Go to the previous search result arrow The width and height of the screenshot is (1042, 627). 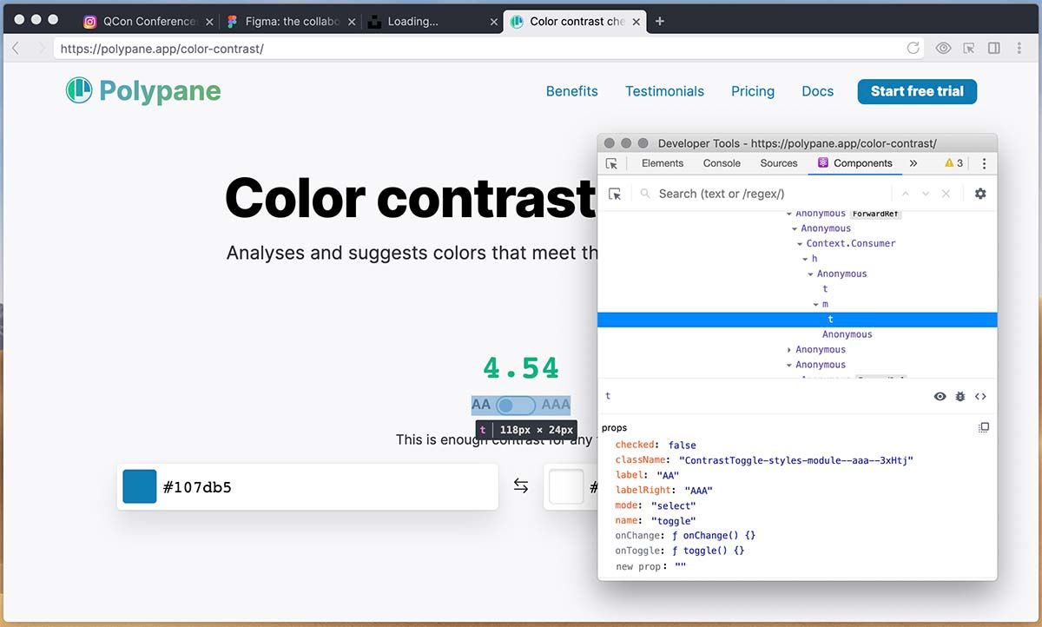(906, 194)
